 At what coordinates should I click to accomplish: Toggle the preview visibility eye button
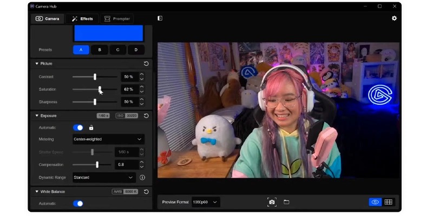(x=375, y=202)
